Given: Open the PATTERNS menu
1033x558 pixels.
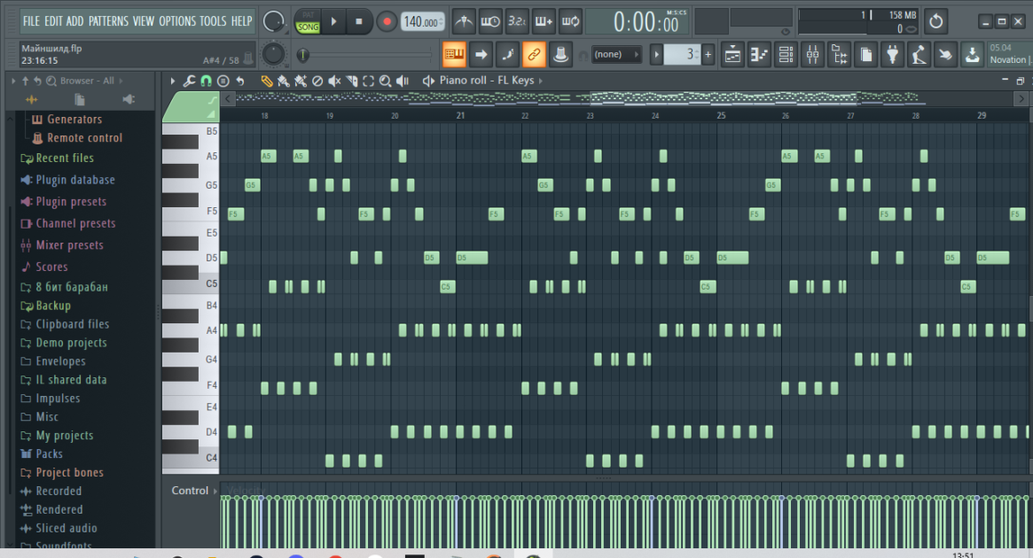Looking at the screenshot, I should pos(109,22).
